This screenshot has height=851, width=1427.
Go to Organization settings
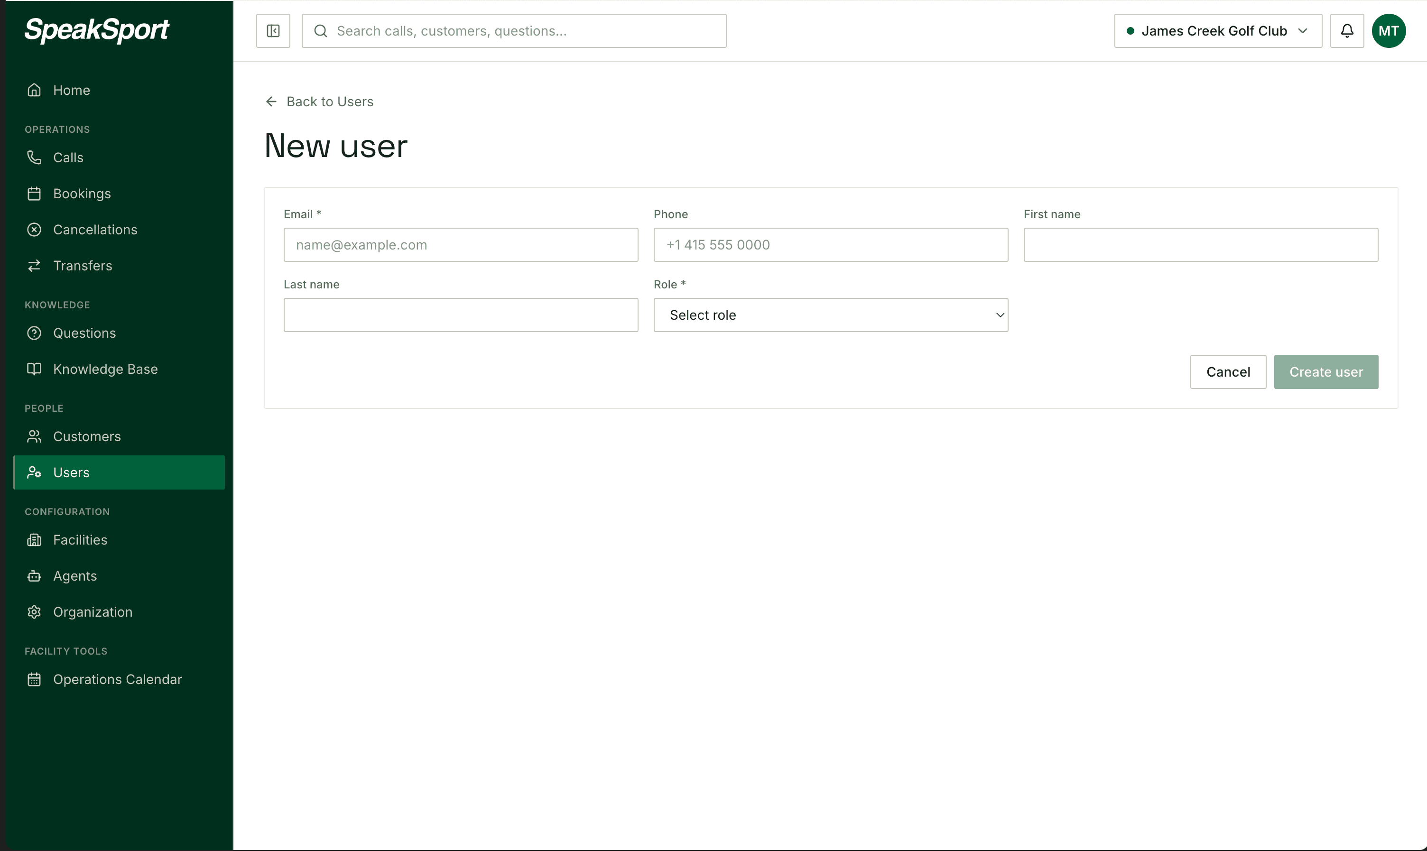(x=119, y=612)
